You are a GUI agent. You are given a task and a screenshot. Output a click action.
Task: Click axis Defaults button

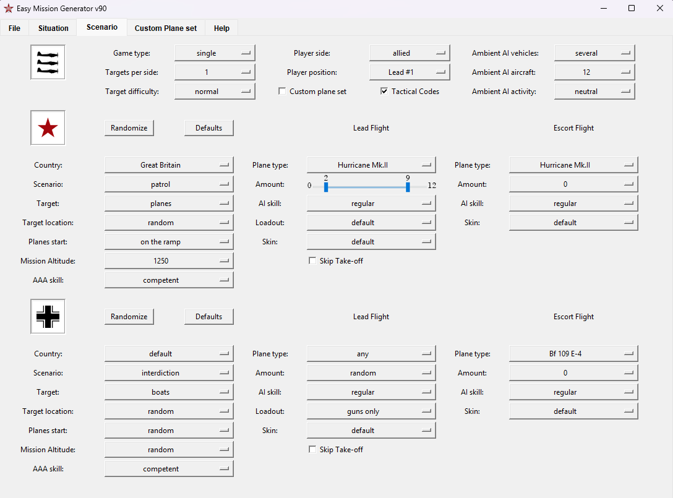[209, 316]
